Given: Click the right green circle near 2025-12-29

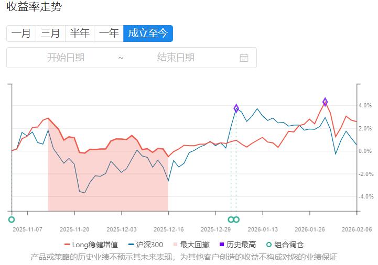Looking at the screenshot, I should 236,219.
